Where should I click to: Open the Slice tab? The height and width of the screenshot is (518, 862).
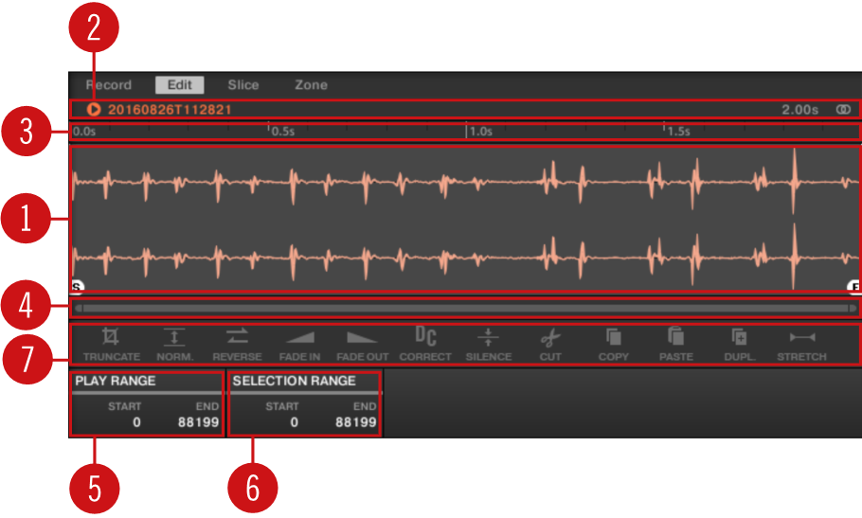tap(243, 85)
